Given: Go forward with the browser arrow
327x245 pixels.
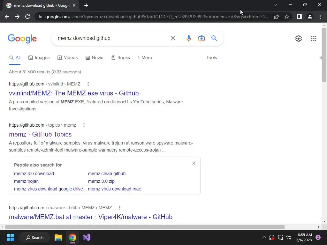Looking at the screenshot, I should [x=17, y=17].
